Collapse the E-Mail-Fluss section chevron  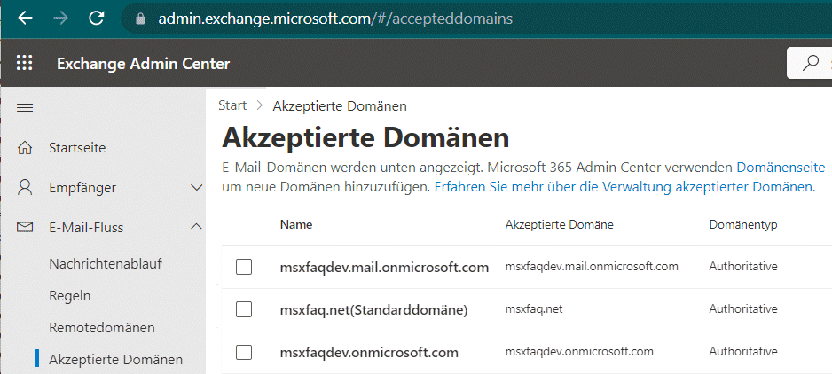[196, 227]
